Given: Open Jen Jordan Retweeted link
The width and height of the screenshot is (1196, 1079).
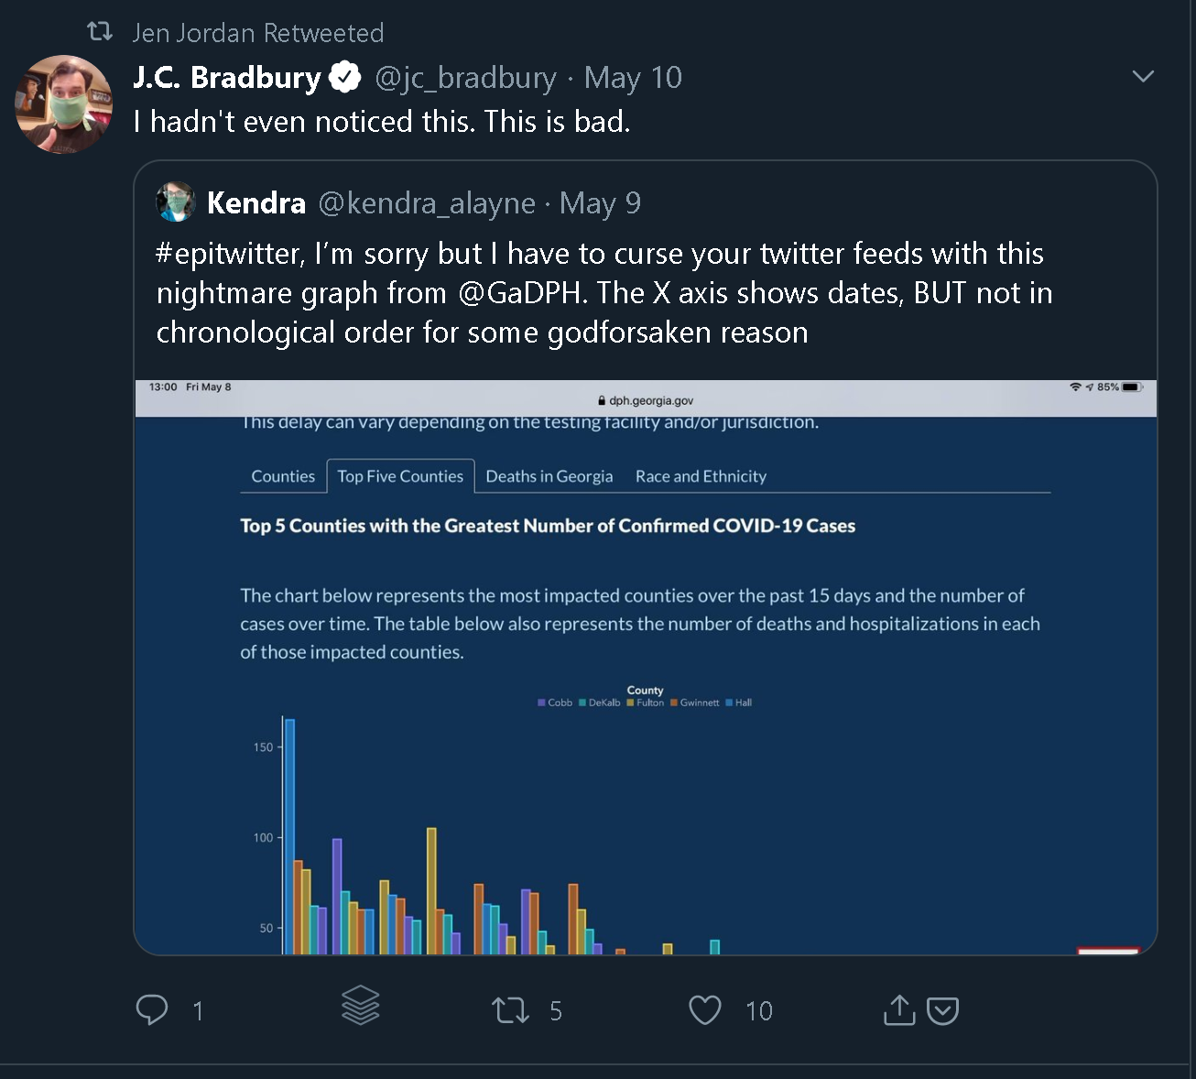Looking at the screenshot, I should click(x=257, y=33).
